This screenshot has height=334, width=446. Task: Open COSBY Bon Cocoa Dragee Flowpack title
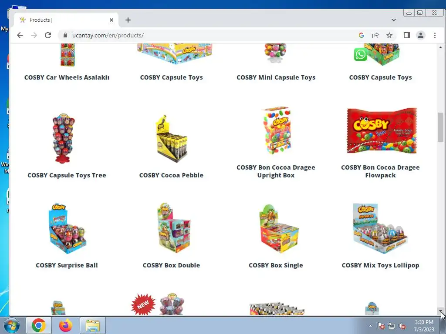tap(380, 171)
